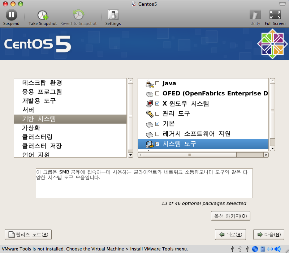Uncheck the 기본 checkbox
Screen dimensions: 289x253
[x=157, y=124]
